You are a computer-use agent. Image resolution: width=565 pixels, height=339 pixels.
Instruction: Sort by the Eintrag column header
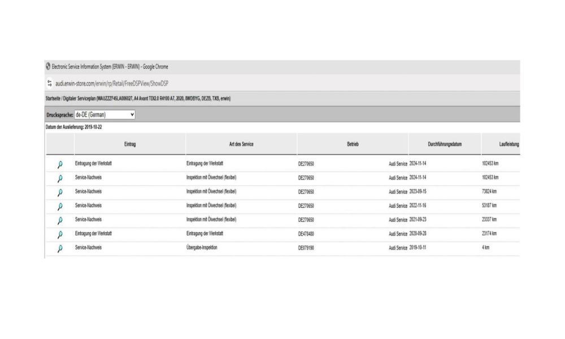130,144
